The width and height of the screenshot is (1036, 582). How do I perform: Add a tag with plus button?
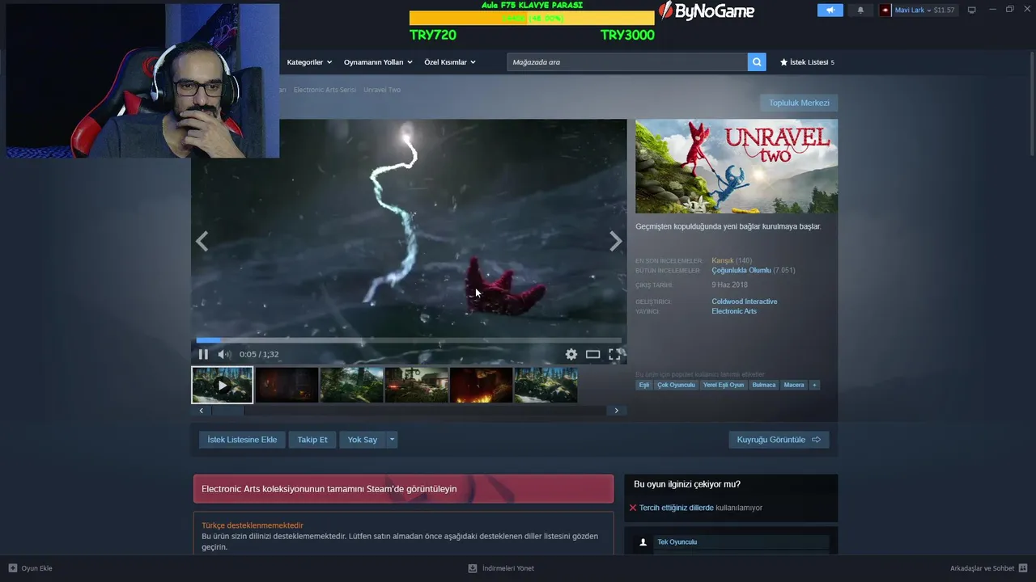click(814, 385)
